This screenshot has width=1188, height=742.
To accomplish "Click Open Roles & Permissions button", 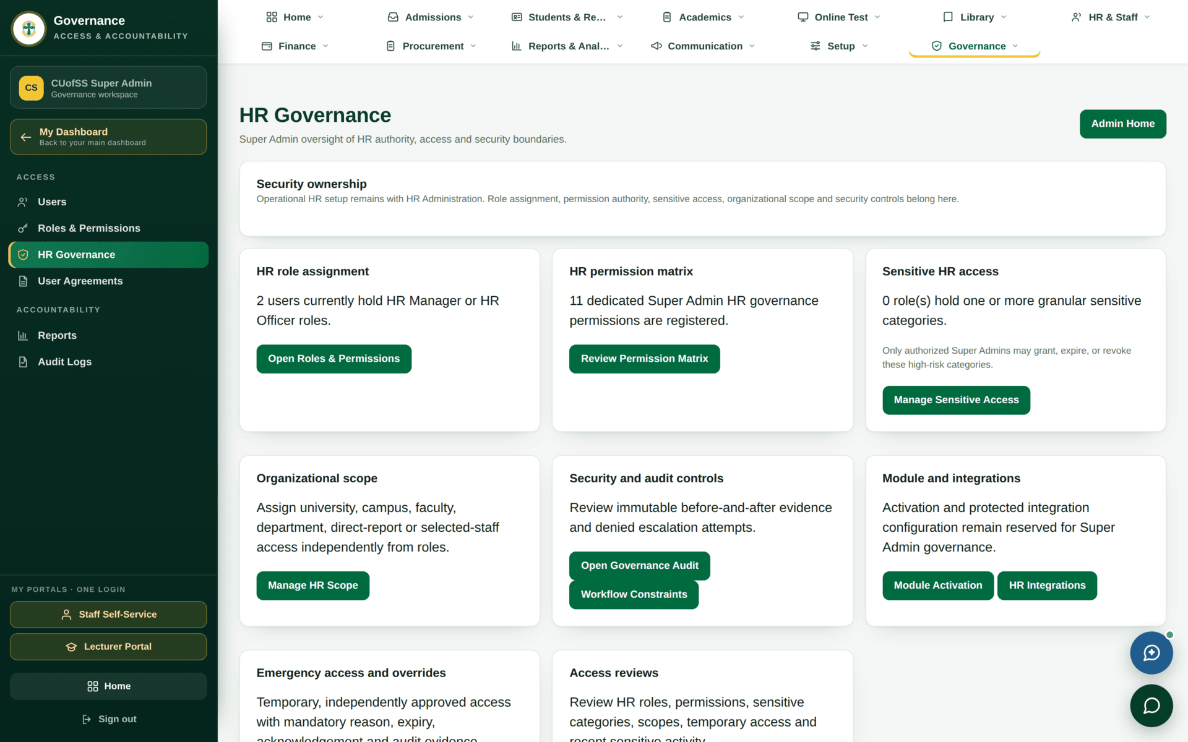I will 334,359.
